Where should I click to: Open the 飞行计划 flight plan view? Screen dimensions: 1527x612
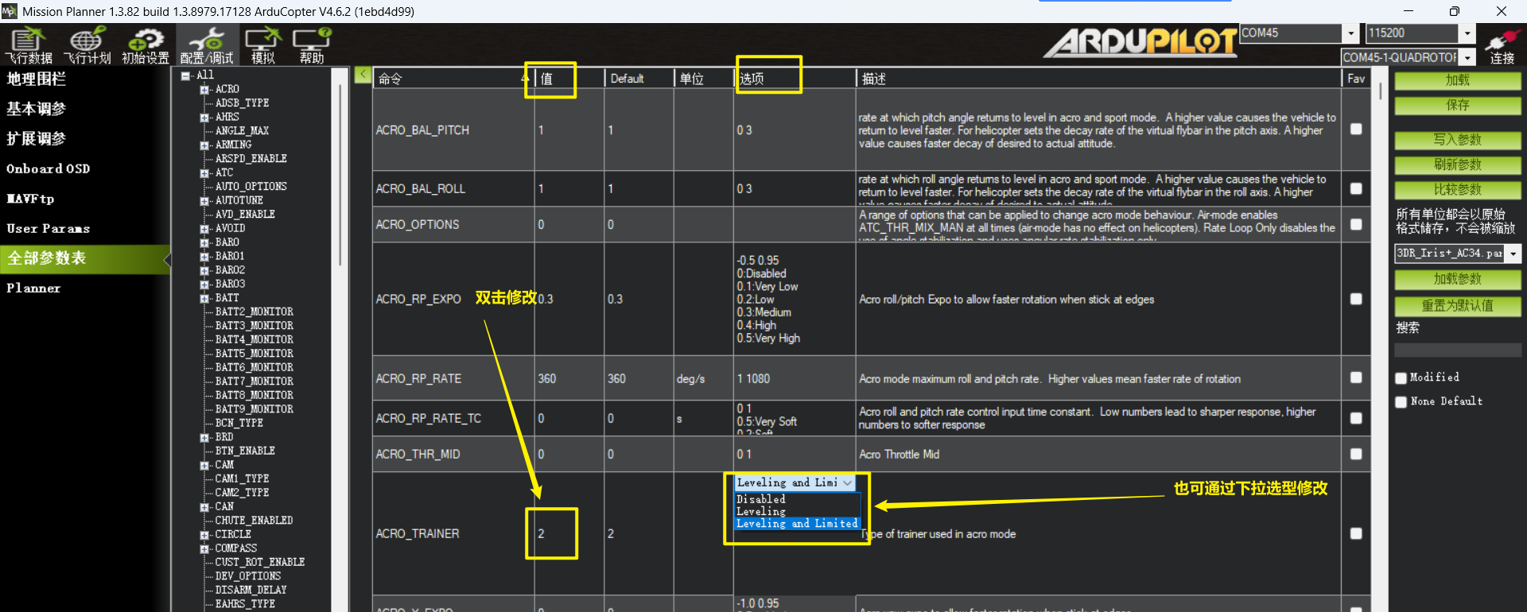[87, 45]
